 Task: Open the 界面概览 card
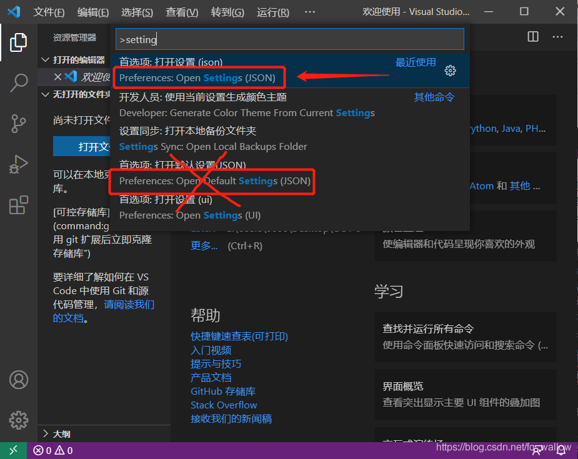tap(466, 394)
